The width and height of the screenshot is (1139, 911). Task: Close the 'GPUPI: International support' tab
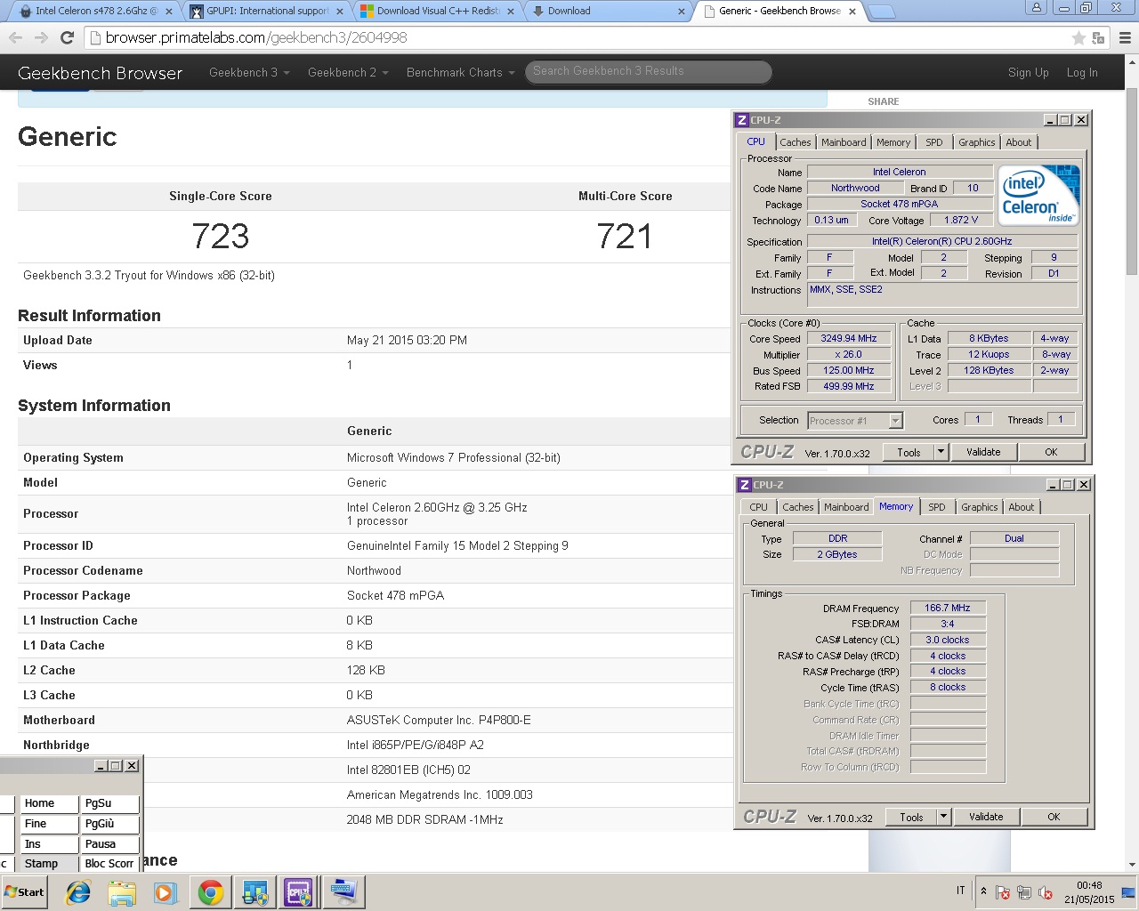(x=340, y=12)
